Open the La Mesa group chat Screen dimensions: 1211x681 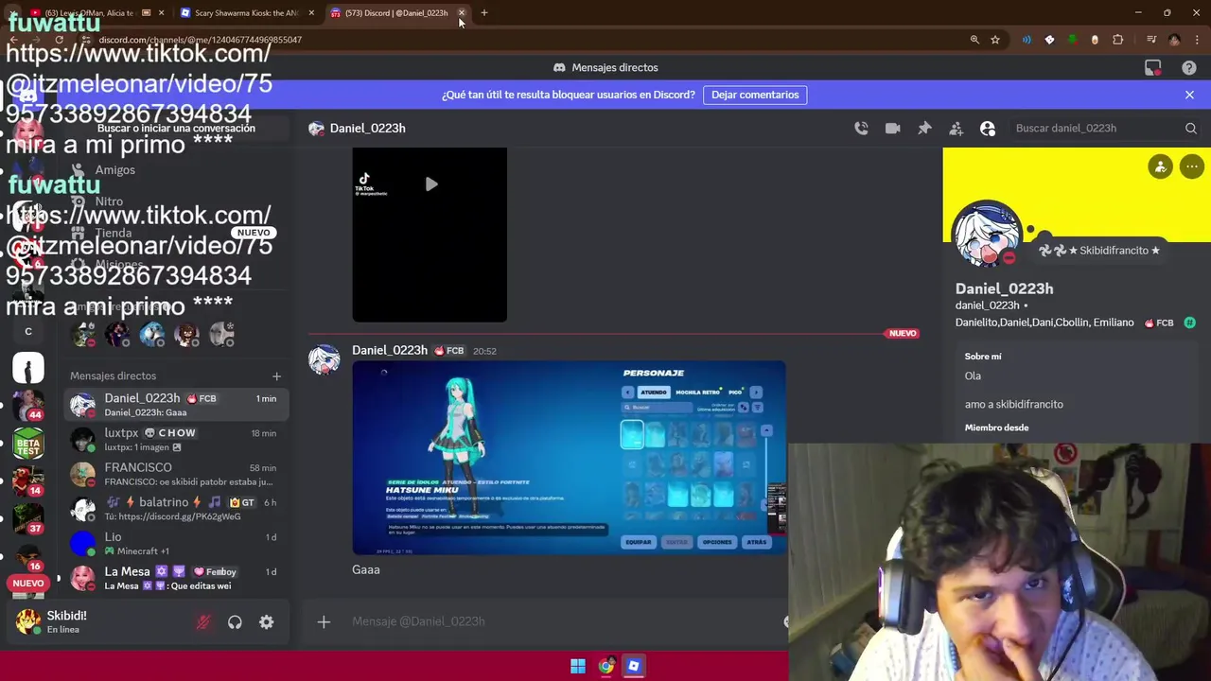pos(176,578)
